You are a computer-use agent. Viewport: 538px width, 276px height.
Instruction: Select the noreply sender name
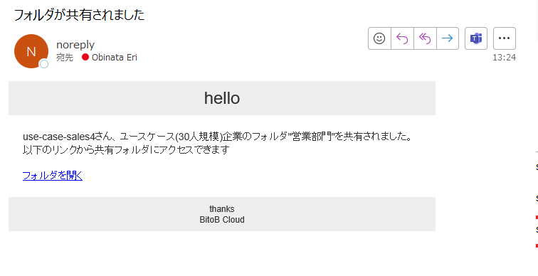pos(75,45)
